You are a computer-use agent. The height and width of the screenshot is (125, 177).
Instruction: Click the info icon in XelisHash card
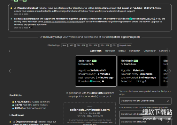pos(103,81)
